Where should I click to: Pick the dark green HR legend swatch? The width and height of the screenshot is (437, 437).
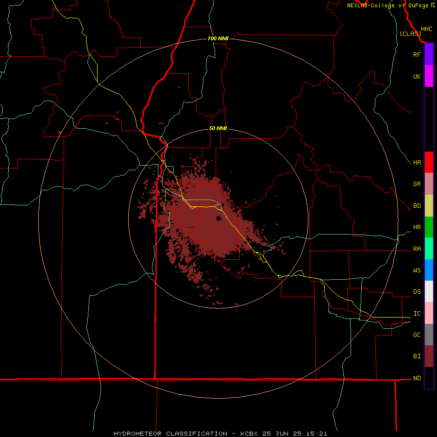(429, 227)
